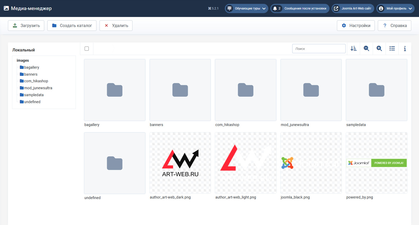
Task: Click the sort order icon
Action: (x=353, y=49)
